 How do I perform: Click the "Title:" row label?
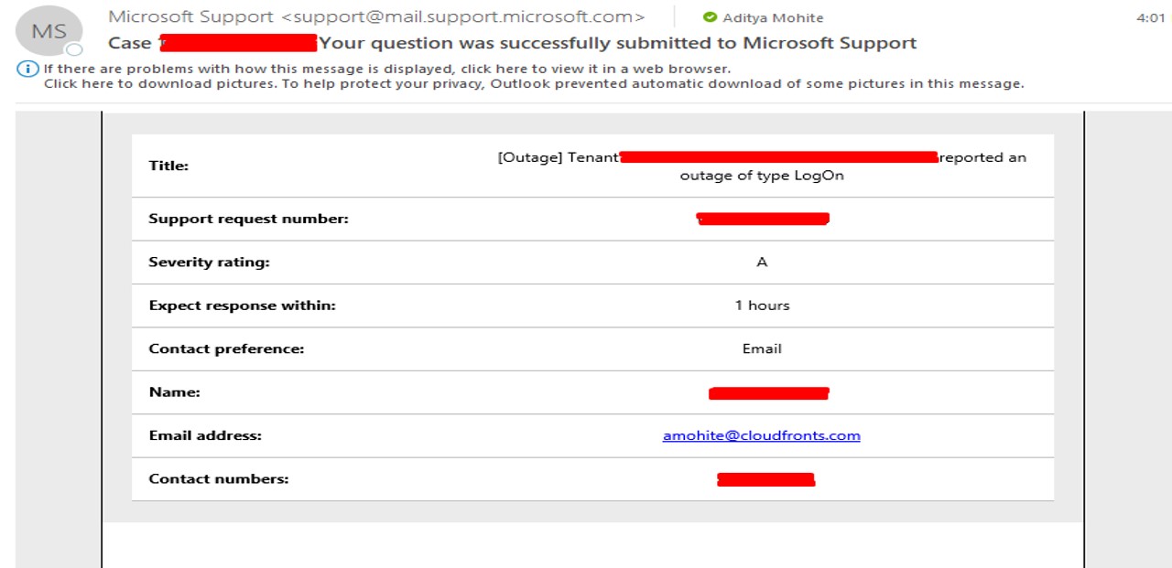[168, 166]
